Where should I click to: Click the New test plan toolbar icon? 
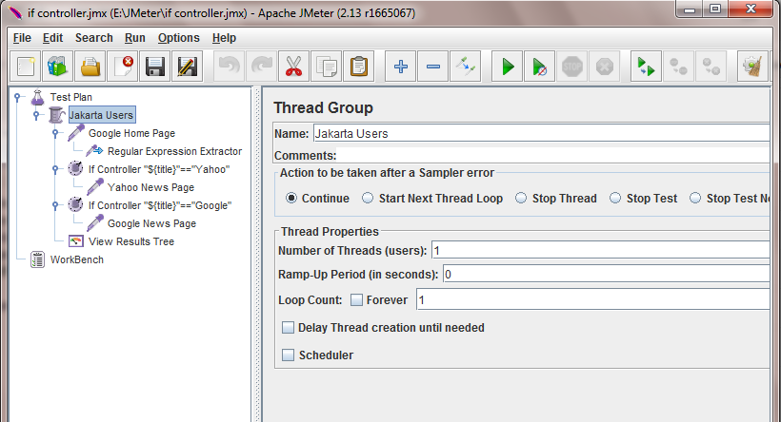[26, 67]
